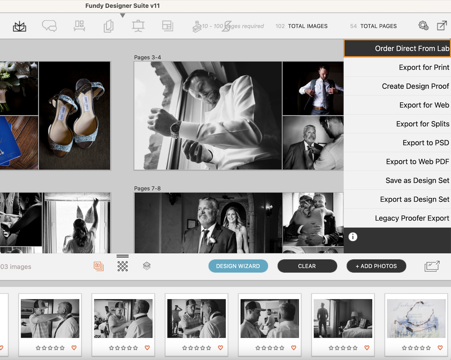
Task: Select Create Design Proof
Action: pyautogui.click(x=397, y=86)
